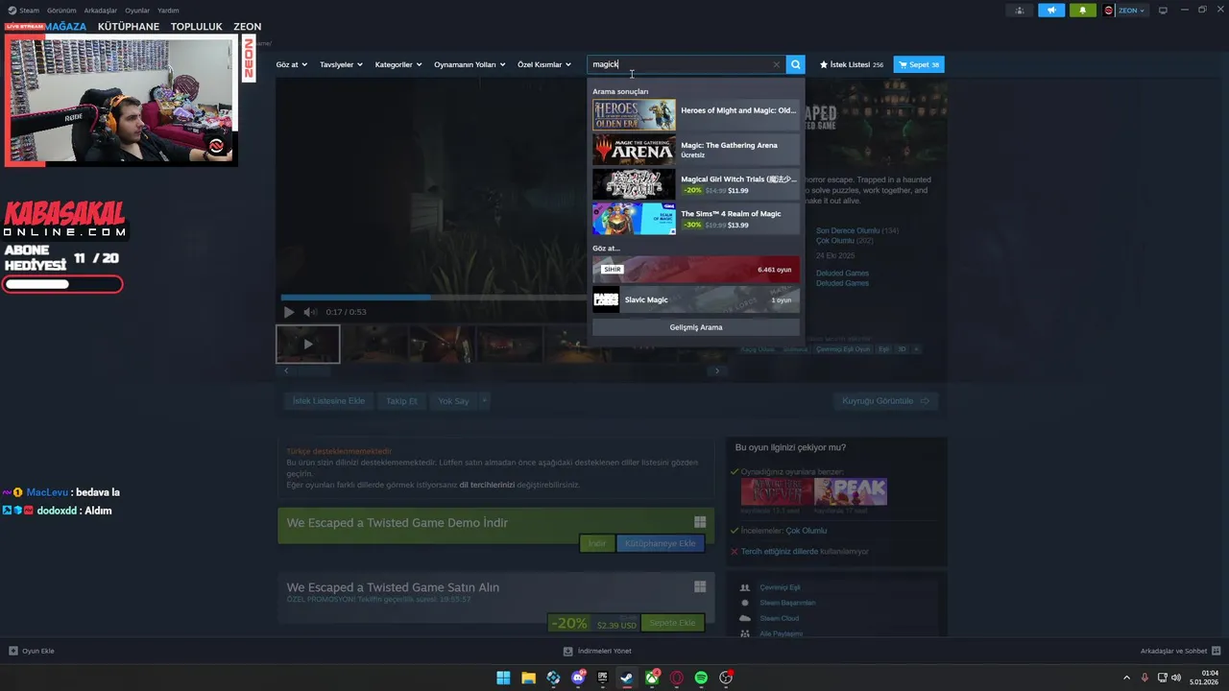
Task: Go to the KÜTÜPHANE tab
Action: (129, 27)
